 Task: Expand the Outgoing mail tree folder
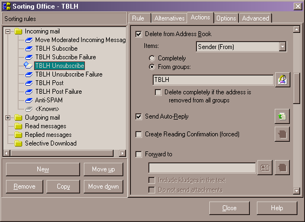tap(8, 117)
